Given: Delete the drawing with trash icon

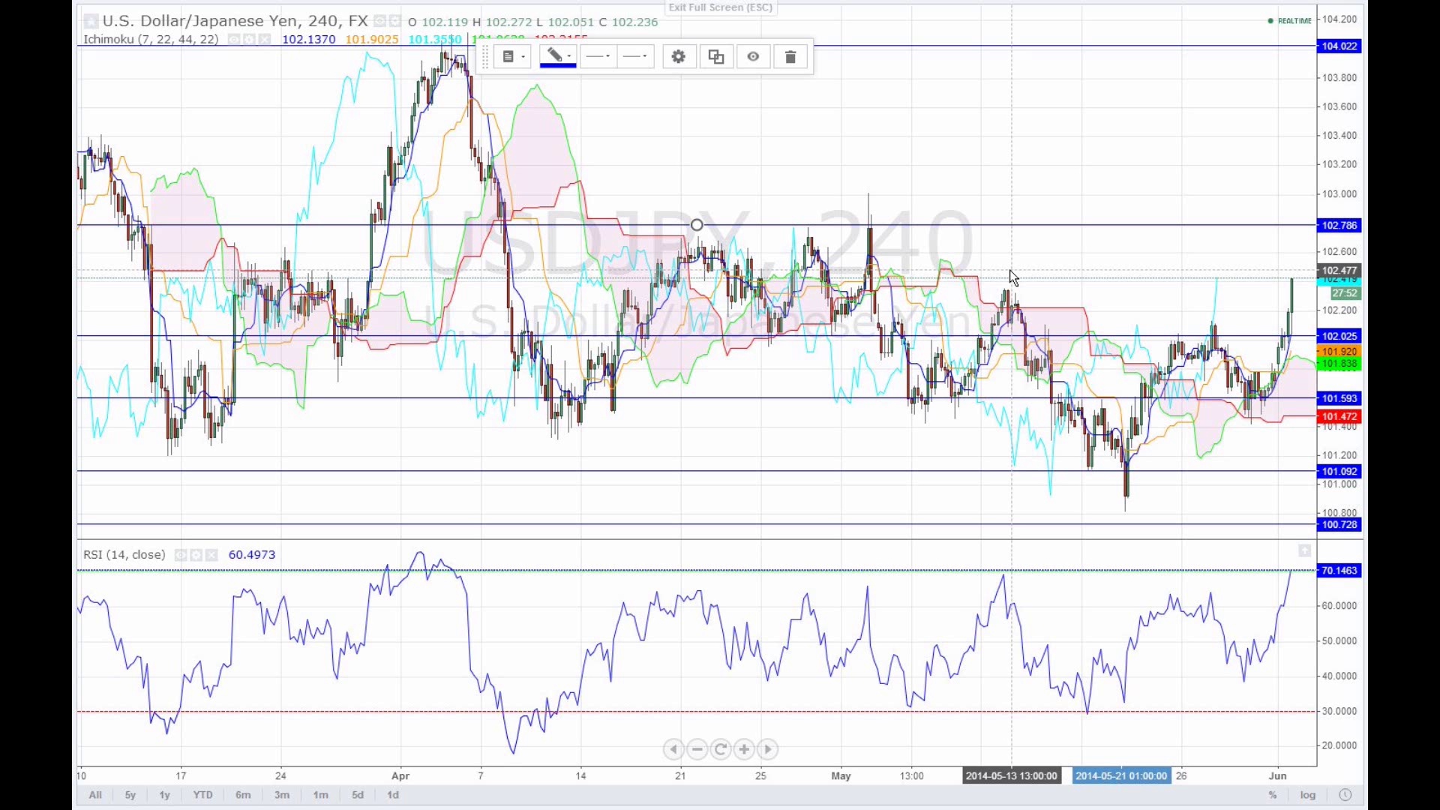Looking at the screenshot, I should tap(790, 57).
